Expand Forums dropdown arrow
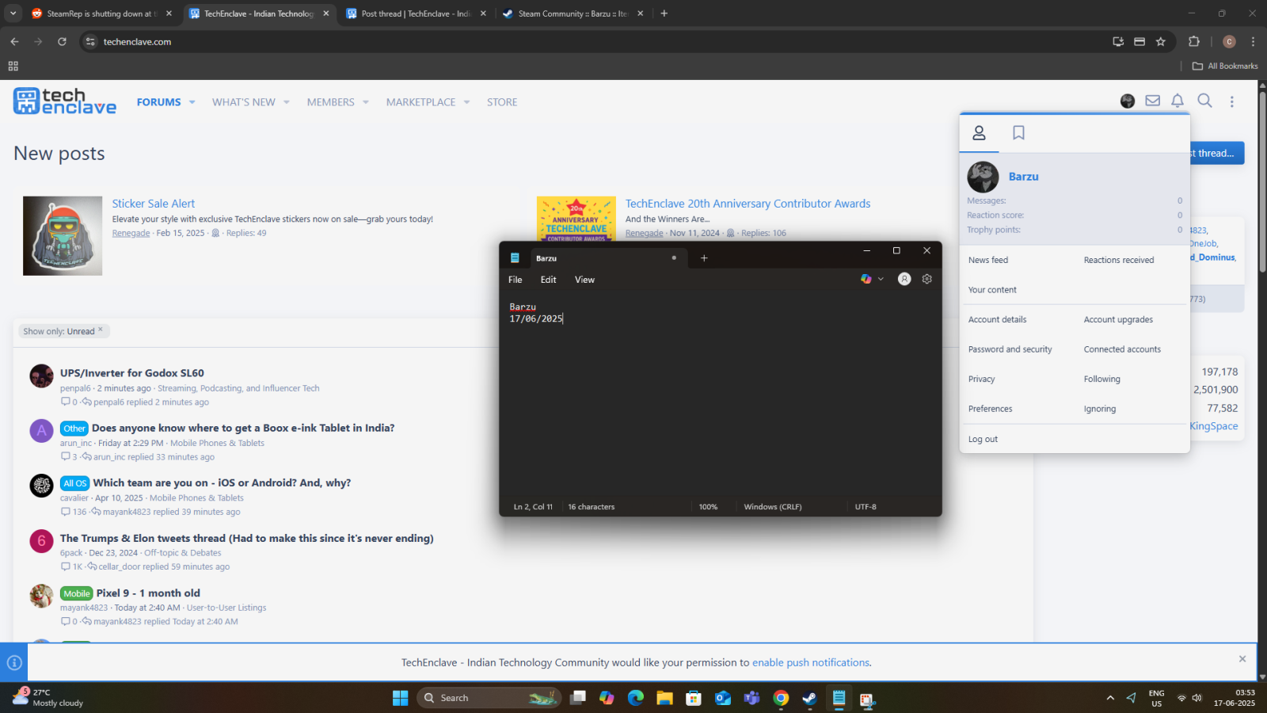This screenshot has width=1267, height=713. (192, 102)
